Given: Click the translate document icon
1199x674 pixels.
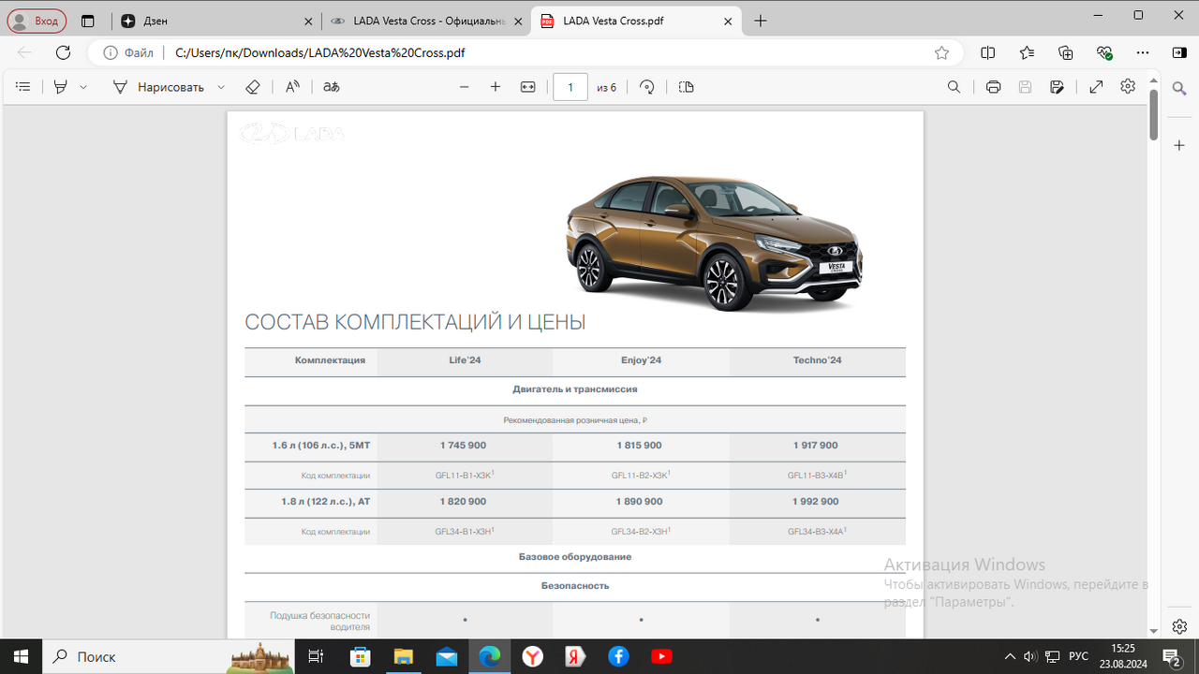Looking at the screenshot, I should [x=331, y=87].
